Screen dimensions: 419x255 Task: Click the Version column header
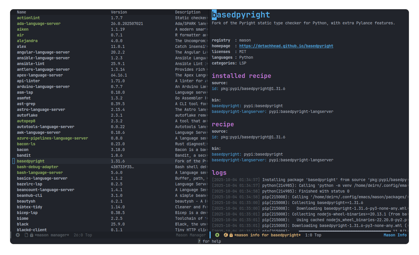(x=119, y=12)
